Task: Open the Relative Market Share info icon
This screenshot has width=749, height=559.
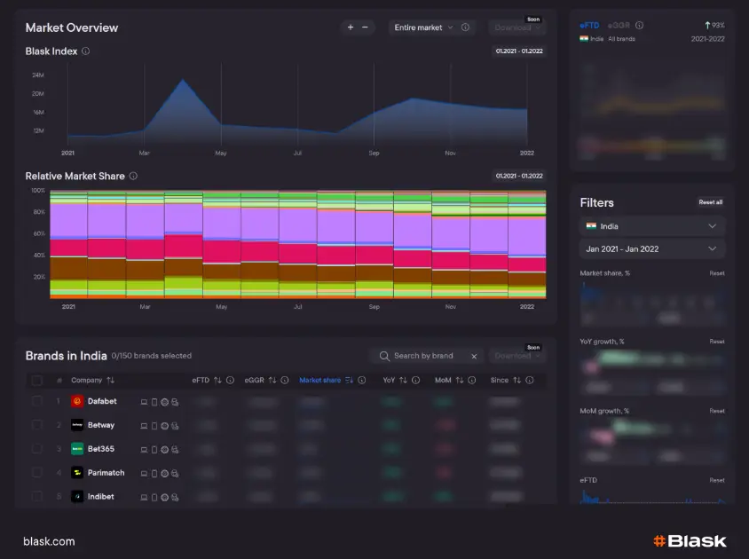Action: pyautogui.click(x=133, y=176)
